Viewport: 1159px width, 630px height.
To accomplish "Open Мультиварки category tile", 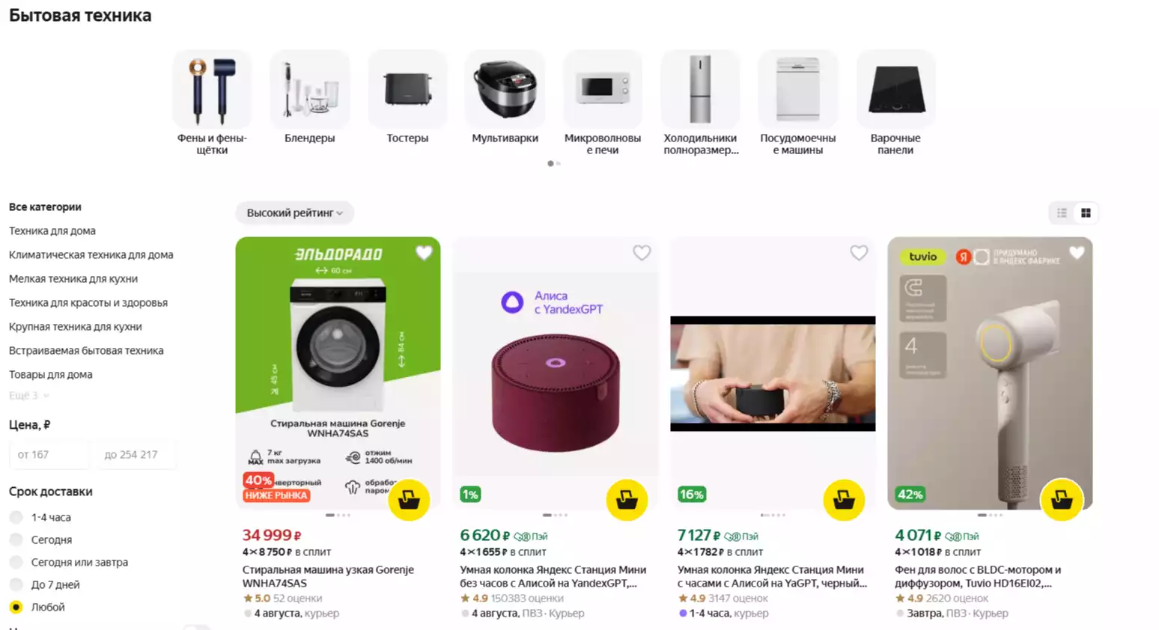I will click(x=505, y=97).
